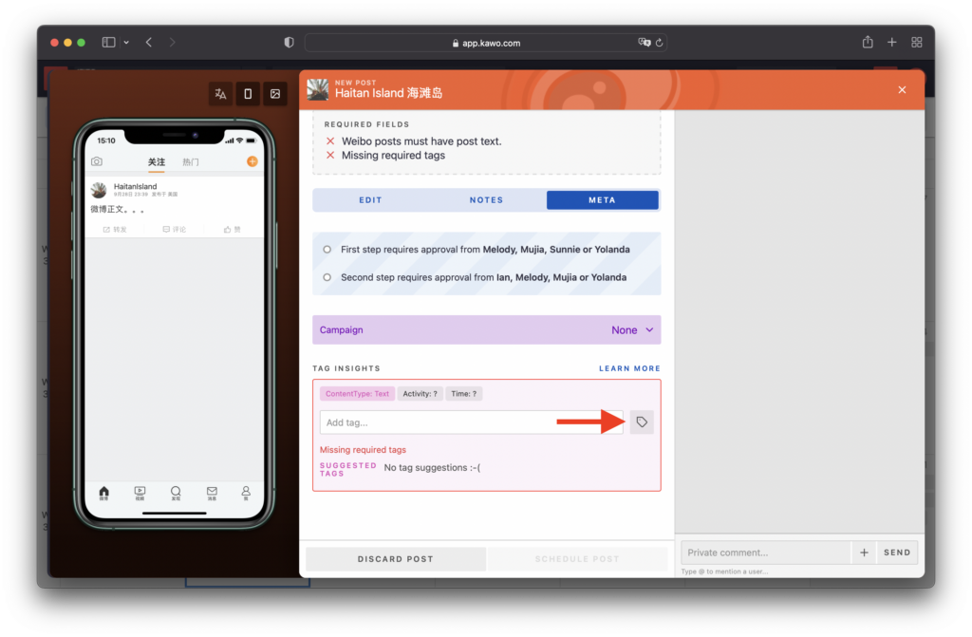Tap the search icon in phone bottom bar
This screenshot has width=972, height=637.
[176, 493]
